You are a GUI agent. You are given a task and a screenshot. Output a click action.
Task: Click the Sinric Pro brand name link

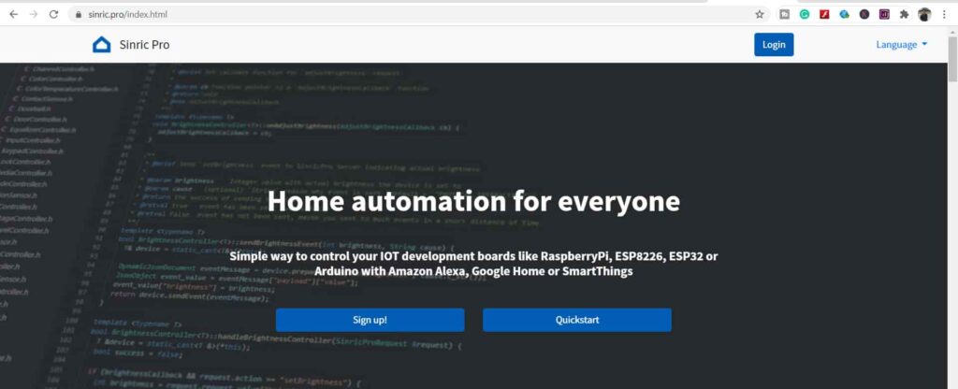[144, 44]
